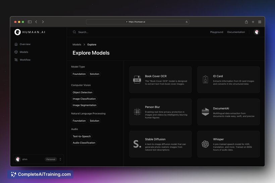This screenshot has width=275, height=183.
Task: Toggle Image Segmentation filter chip
Action: [85, 105]
